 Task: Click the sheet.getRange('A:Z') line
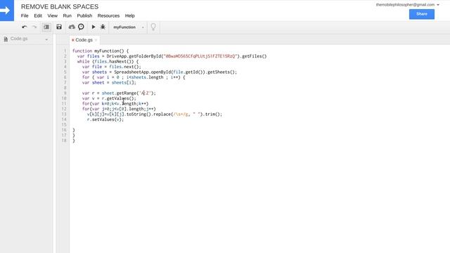(x=119, y=93)
